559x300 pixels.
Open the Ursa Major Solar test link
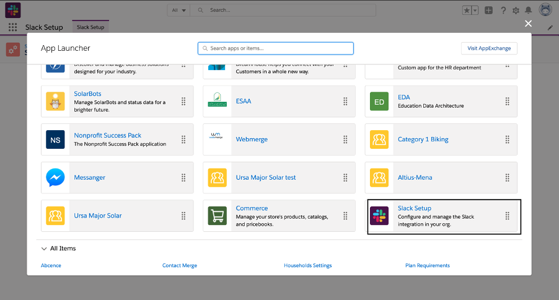click(266, 178)
